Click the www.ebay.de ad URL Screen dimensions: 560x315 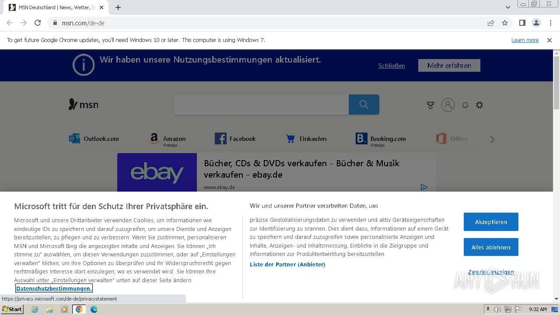click(219, 187)
